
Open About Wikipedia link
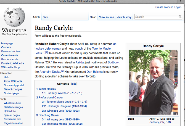(x=13, y=81)
